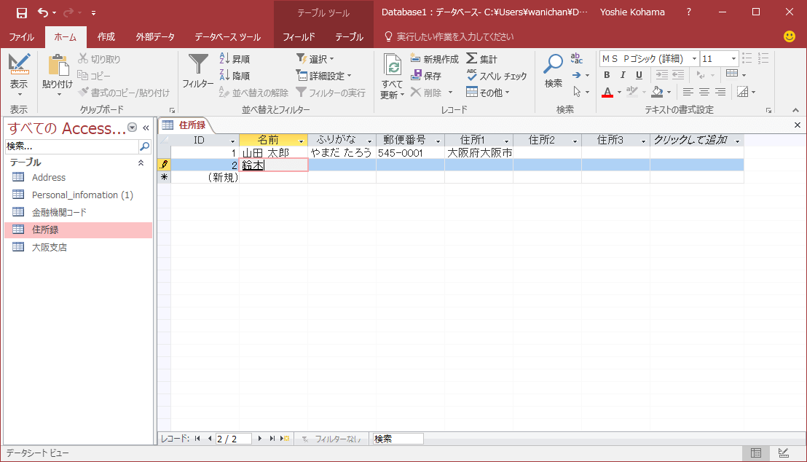Open navigation pane category dropdown circle

pyautogui.click(x=133, y=128)
